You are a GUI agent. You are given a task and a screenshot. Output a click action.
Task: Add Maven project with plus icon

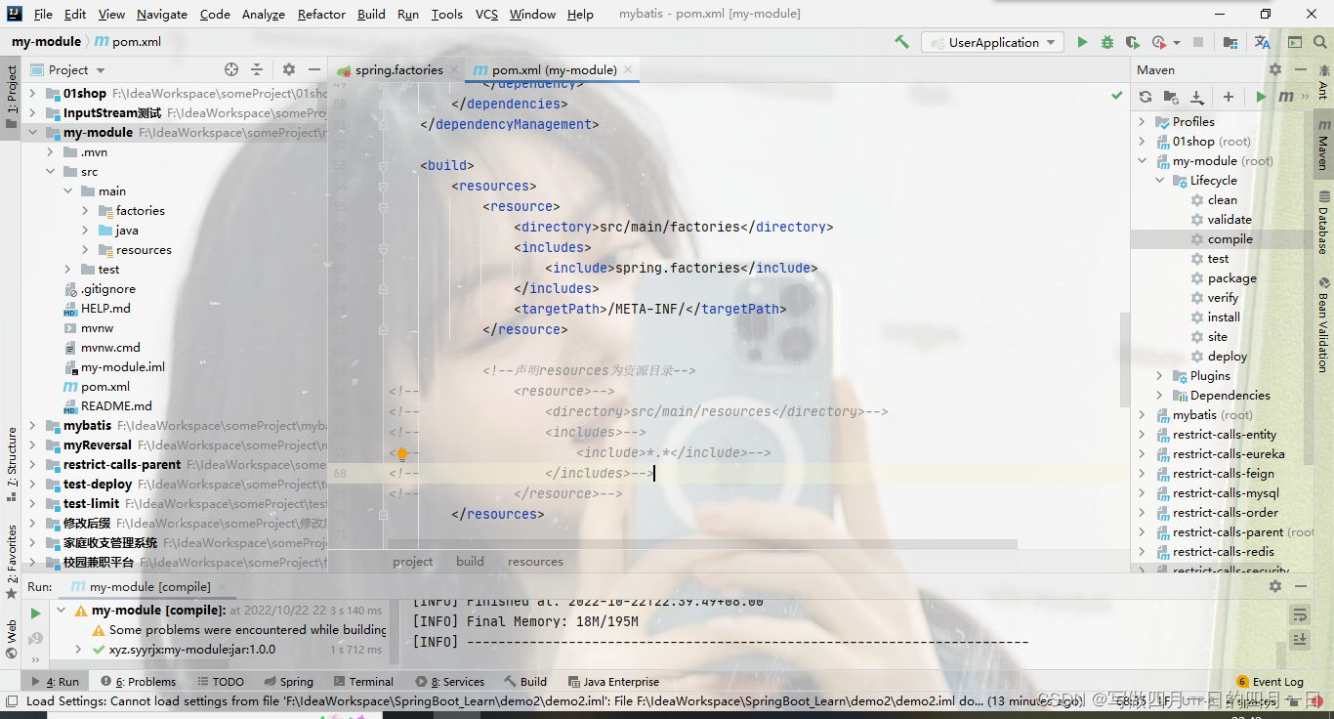(1229, 97)
